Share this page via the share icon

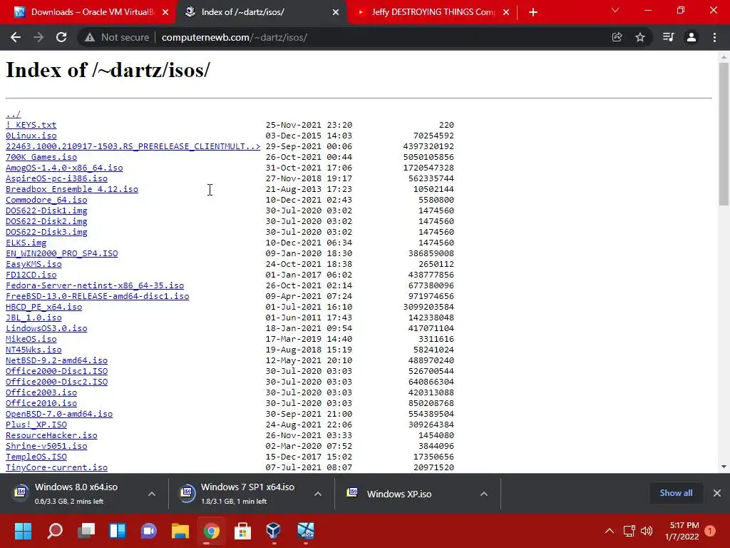[617, 37]
